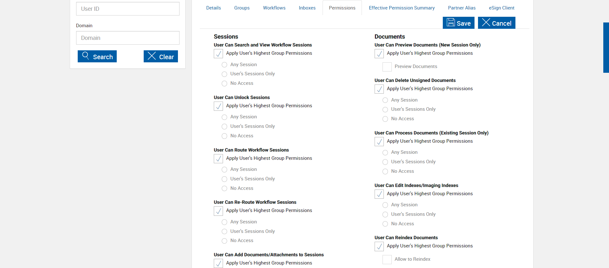The image size is (609, 268).
Task: Check the Preview Documents checkbox
Action: coord(387,67)
